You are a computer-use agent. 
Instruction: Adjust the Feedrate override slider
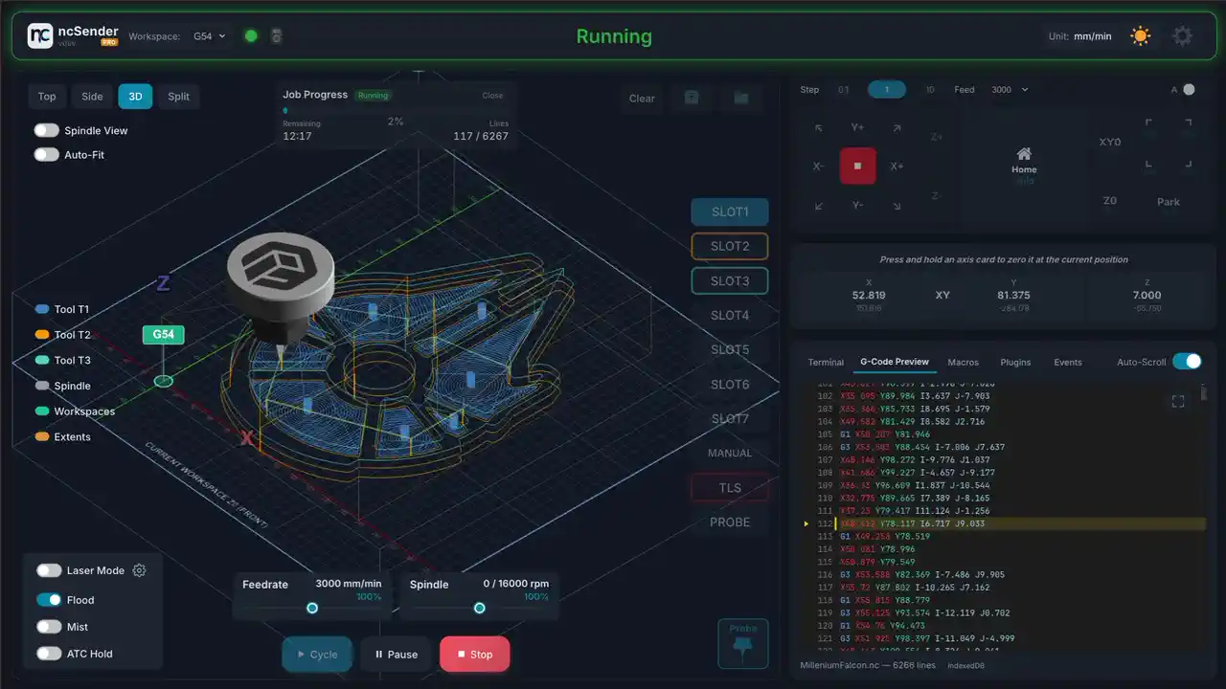point(312,608)
